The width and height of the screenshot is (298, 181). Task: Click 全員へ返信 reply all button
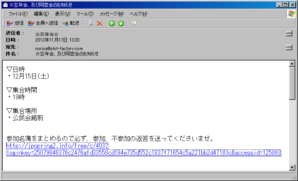(x=43, y=23)
